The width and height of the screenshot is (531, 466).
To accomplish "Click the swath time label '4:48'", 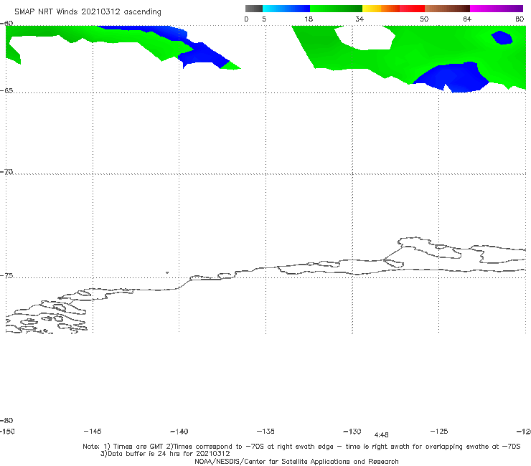I will tap(381, 435).
